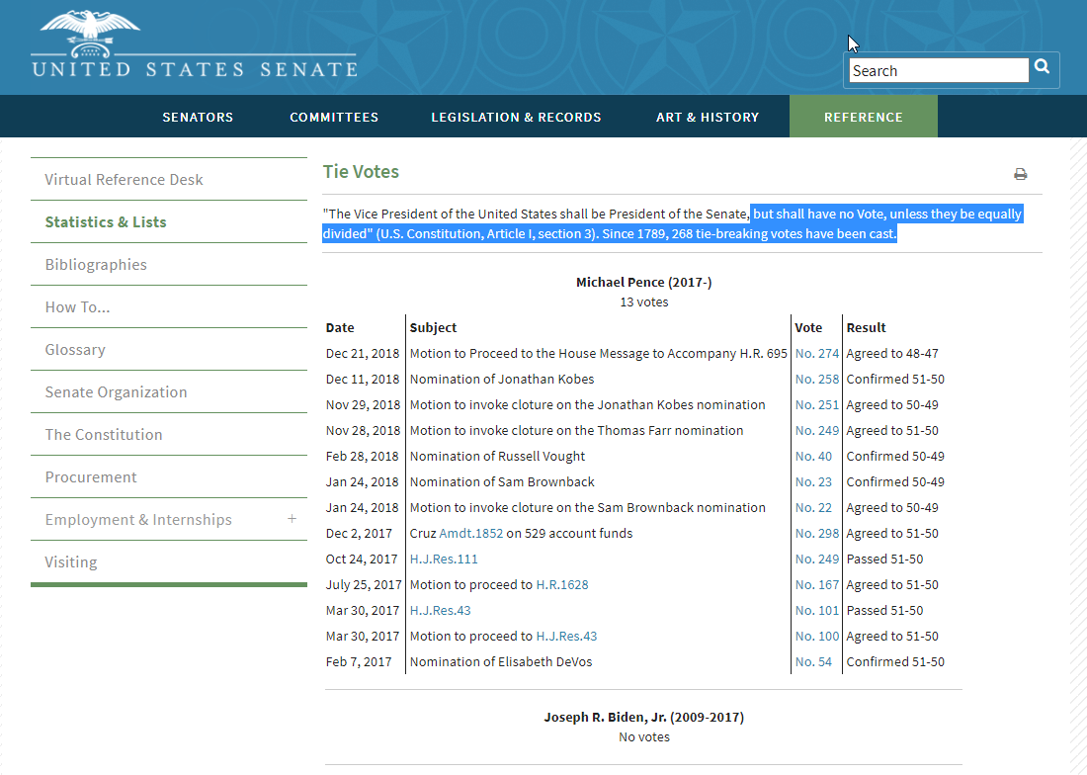Screen dimensions: 1087x775
Task: Click Nomination of Elisabeth DeVos text
Action: click(501, 661)
